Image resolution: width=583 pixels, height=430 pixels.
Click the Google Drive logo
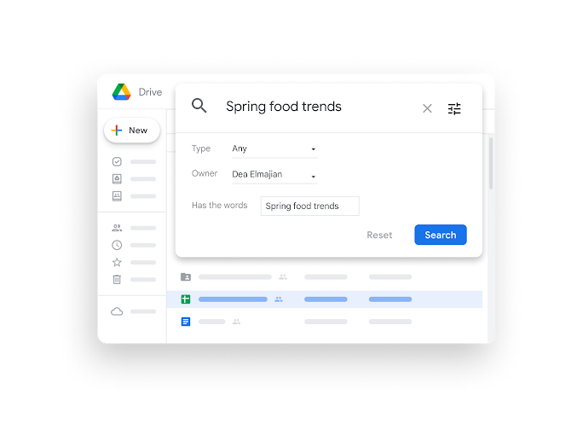122,92
